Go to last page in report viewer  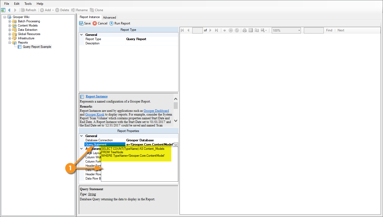point(216,30)
